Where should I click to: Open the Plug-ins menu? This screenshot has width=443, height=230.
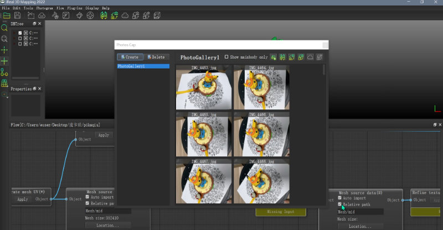[75, 8]
